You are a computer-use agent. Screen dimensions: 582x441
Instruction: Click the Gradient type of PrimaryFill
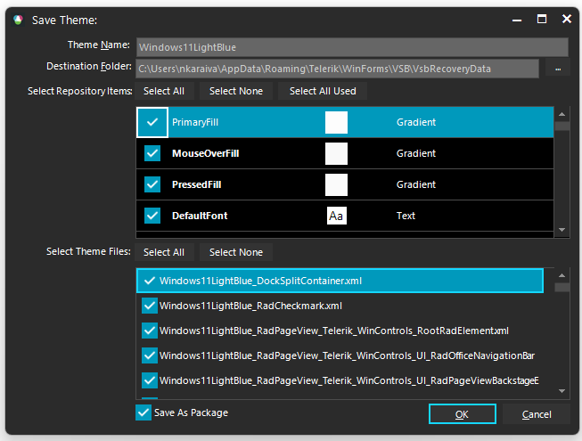point(415,122)
